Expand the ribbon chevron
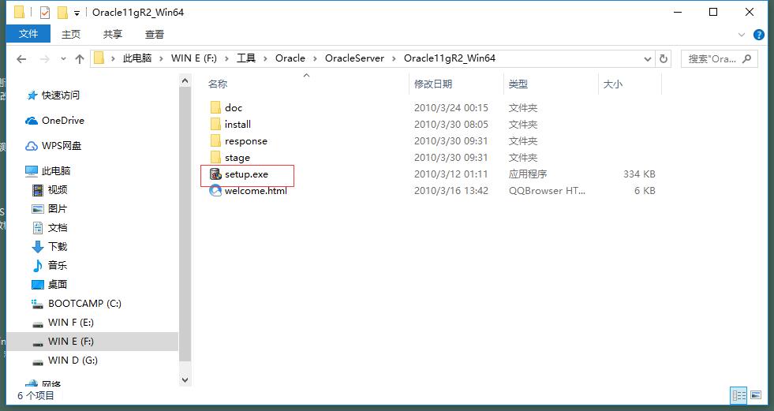The width and height of the screenshot is (774, 411). point(742,35)
